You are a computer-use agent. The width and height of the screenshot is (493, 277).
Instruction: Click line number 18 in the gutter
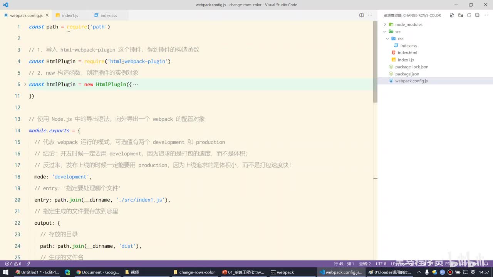click(17, 177)
